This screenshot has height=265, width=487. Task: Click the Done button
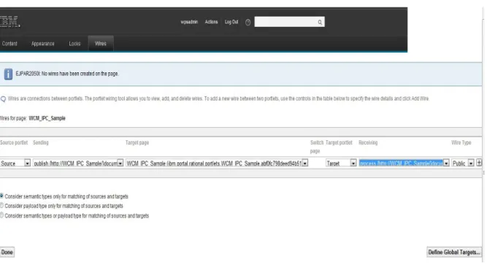[x=7, y=253]
